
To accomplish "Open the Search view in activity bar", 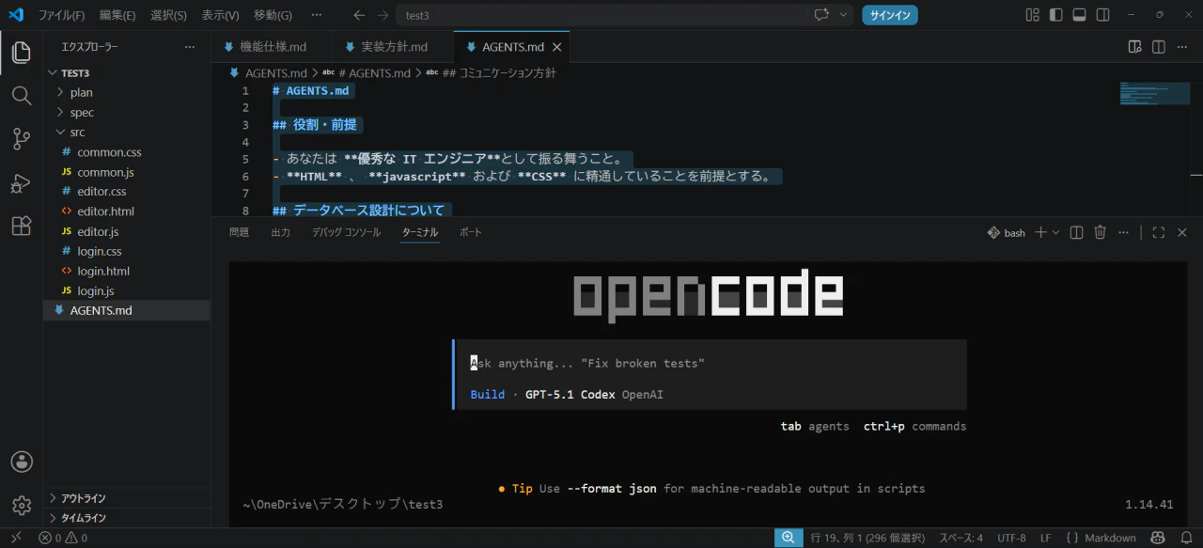I will [21, 96].
